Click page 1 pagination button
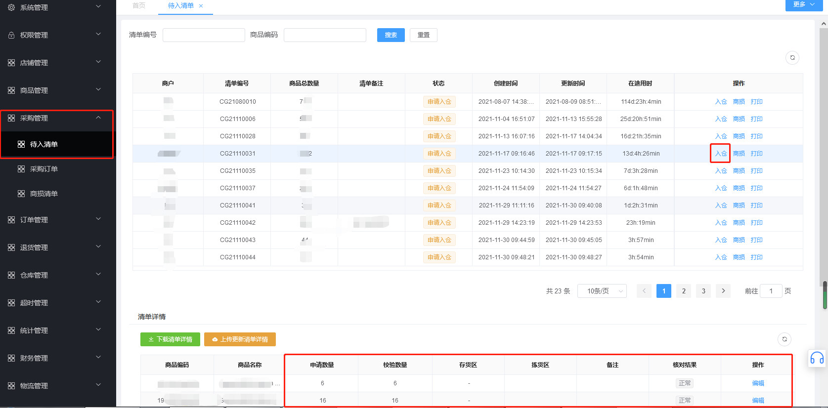This screenshot has height=408, width=828. point(664,291)
